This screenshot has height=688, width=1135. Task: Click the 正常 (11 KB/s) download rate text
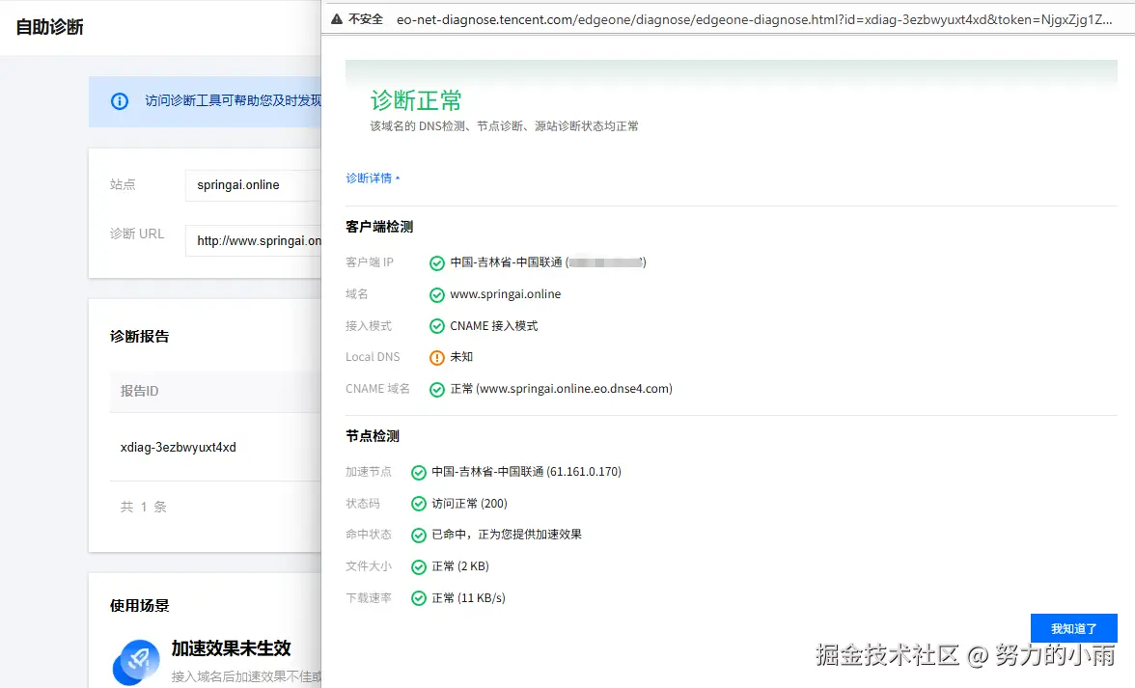click(x=468, y=598)
